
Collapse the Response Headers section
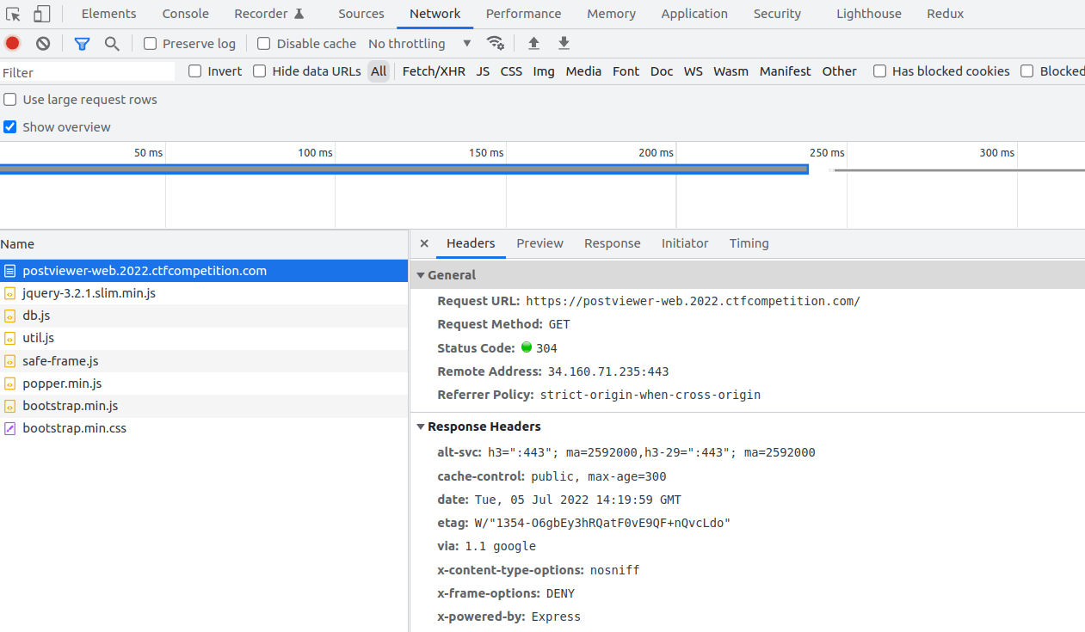tap(421, 426)
